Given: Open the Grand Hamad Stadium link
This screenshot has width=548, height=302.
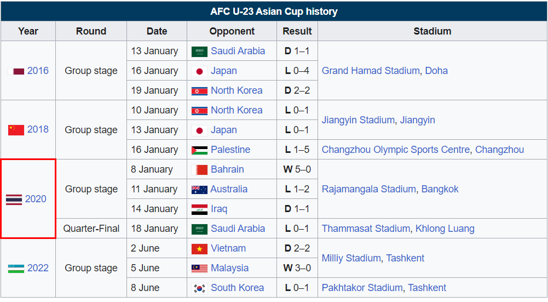Looking at the screenshot, I should click(371, 71).
